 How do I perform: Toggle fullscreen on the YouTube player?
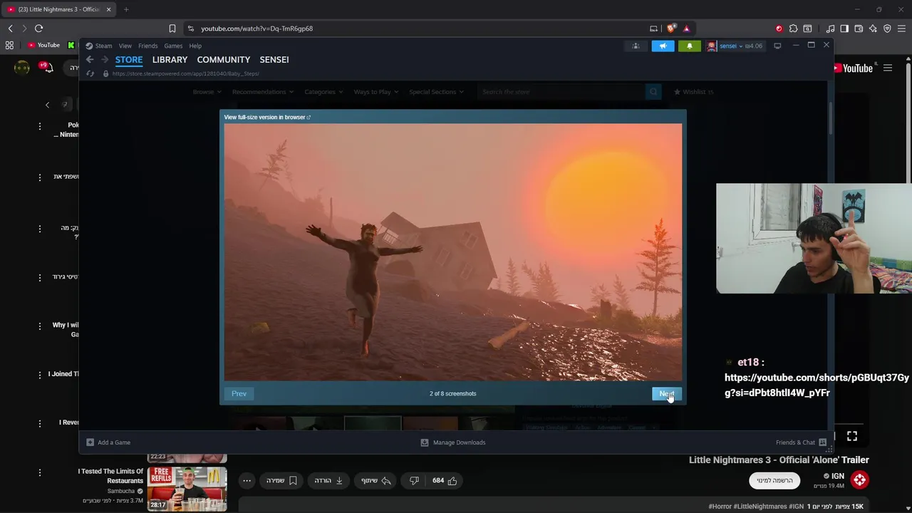pos(852,436)
